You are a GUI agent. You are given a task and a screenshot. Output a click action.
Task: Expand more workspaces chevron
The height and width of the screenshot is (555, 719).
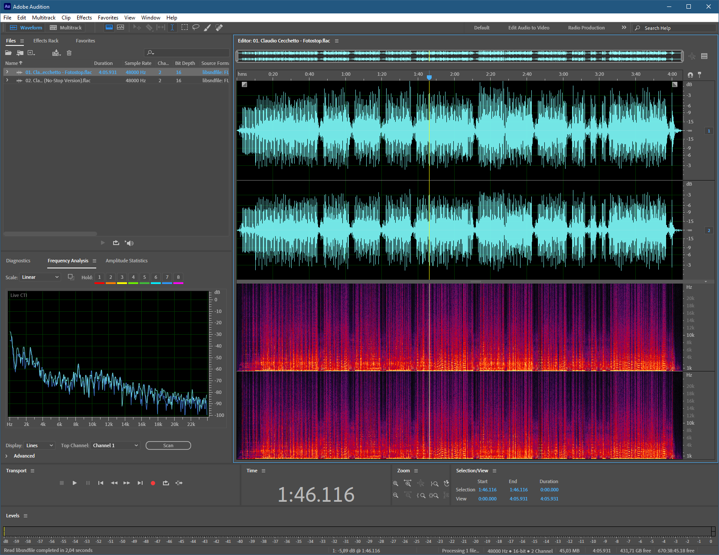(x=624, y=27)
